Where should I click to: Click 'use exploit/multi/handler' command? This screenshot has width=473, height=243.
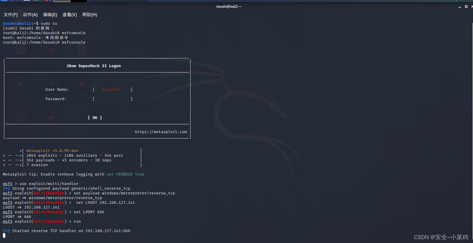(49, 184)
